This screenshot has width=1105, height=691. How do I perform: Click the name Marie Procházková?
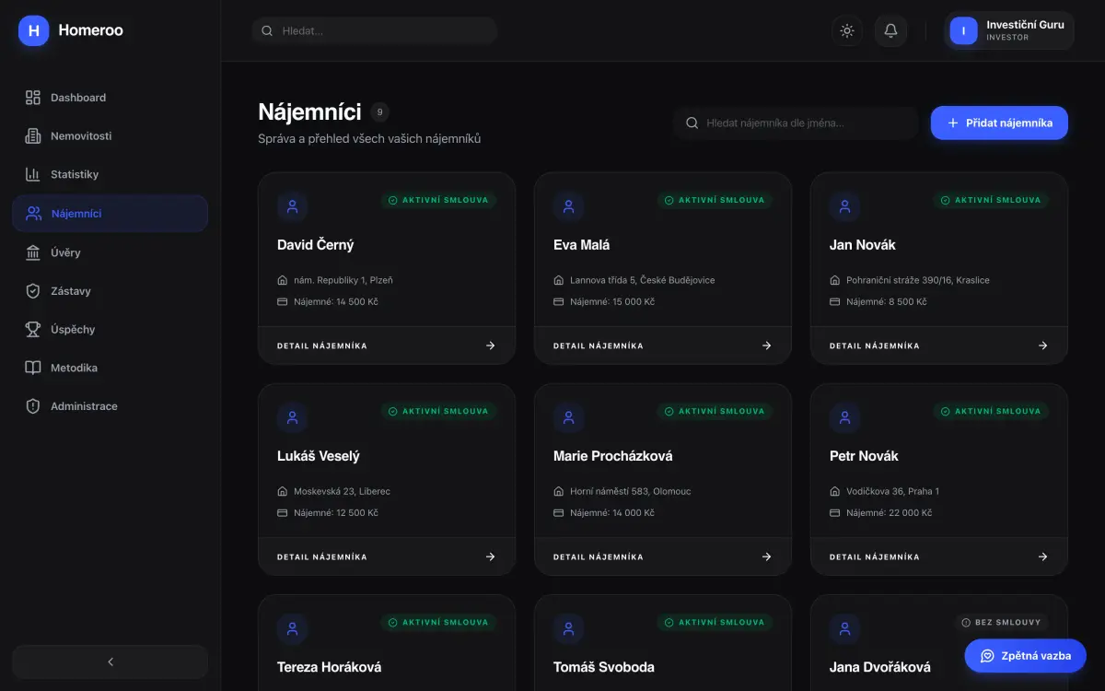613,456
